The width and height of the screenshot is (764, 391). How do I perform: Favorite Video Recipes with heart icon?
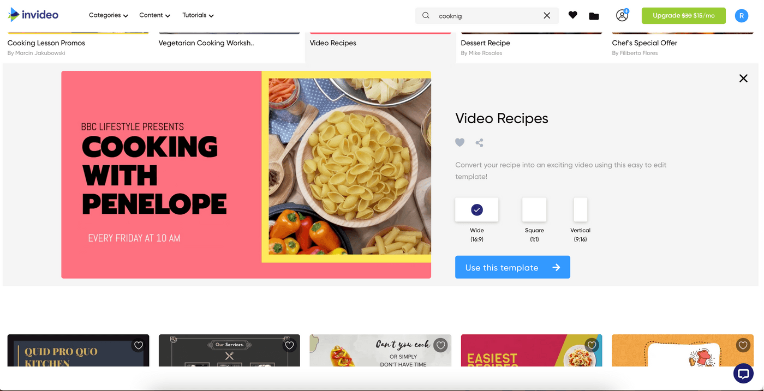pos(460,142)
